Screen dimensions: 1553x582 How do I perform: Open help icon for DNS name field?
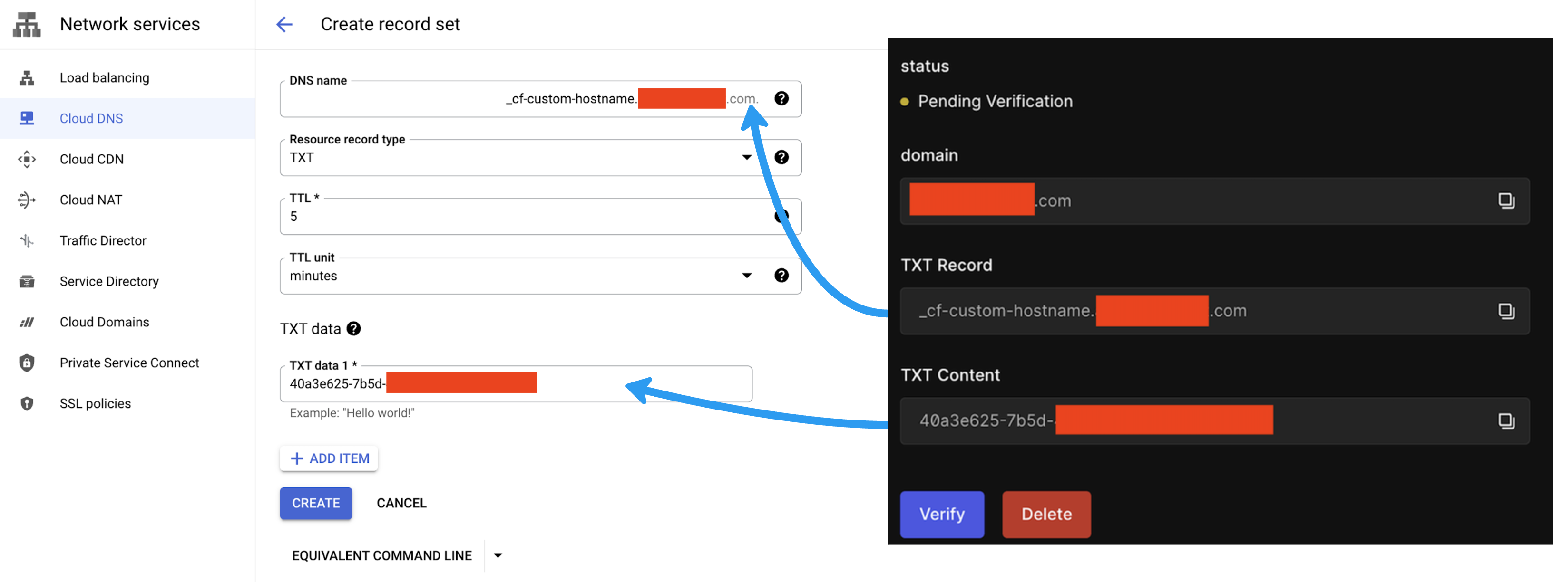[781, 98]
